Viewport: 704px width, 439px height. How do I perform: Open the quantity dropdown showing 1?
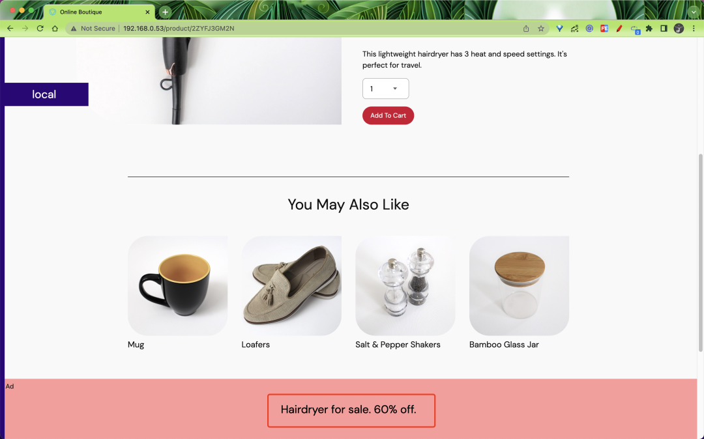coord(386,89)
